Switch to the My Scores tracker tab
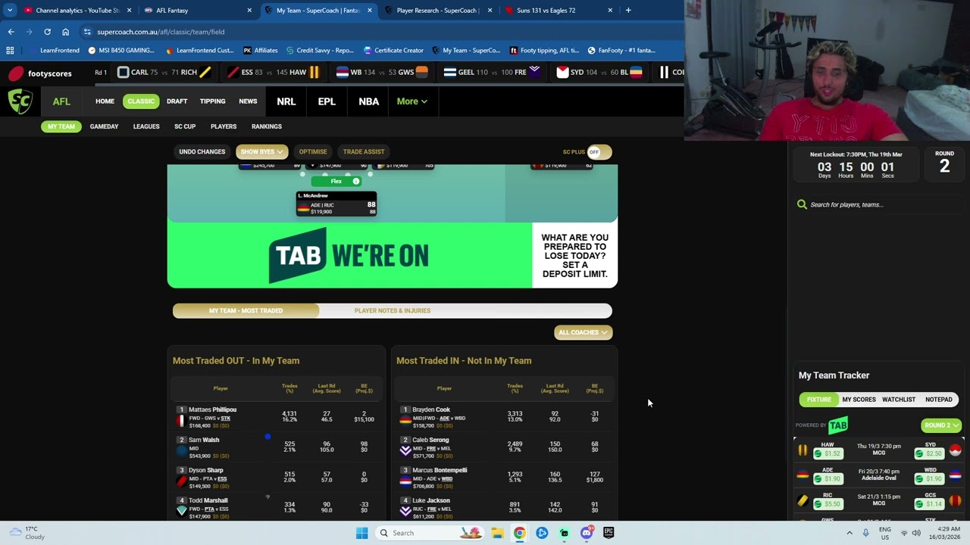Screen dimensions: 970x545 (x=859, y=400)
